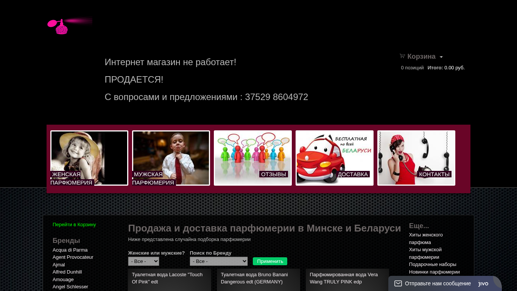Open the Корзина cart heading
517x291 pixels.
(421, 56)
